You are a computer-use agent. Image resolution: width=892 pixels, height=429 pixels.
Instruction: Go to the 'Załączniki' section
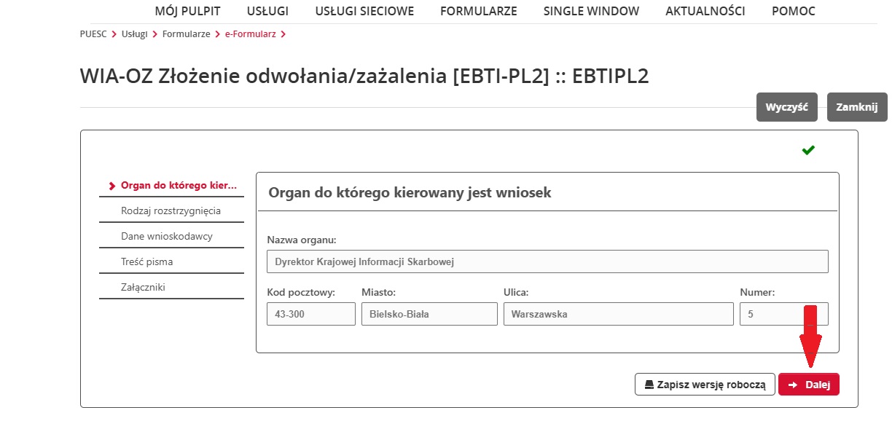(x=143, y=286)
